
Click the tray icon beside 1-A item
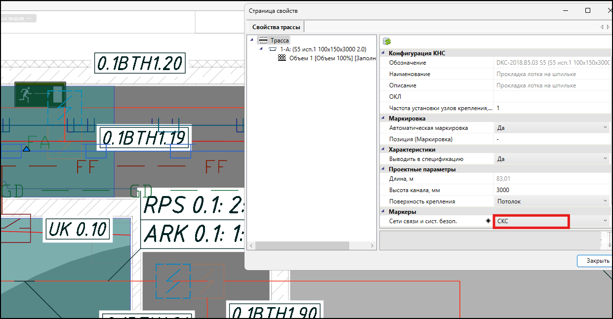pos(273,49)
